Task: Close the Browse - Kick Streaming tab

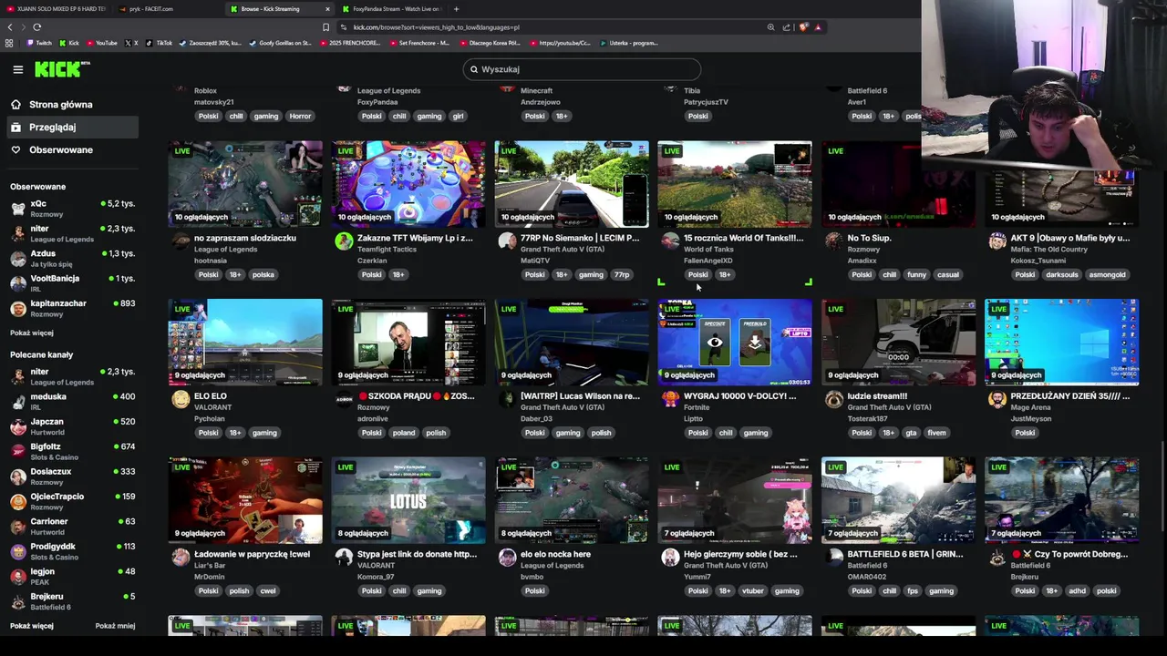Action: tap(327, 9)
